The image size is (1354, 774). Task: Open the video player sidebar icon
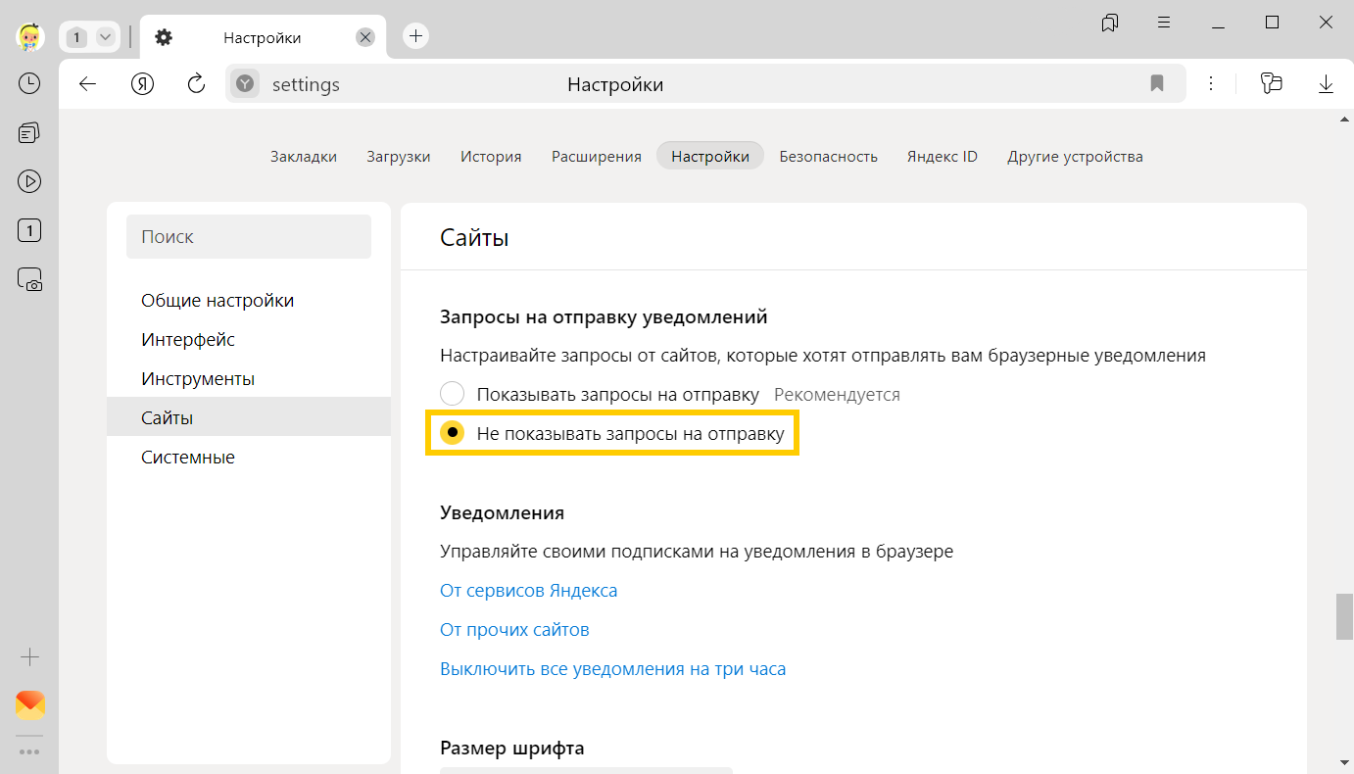coord(29,181)
